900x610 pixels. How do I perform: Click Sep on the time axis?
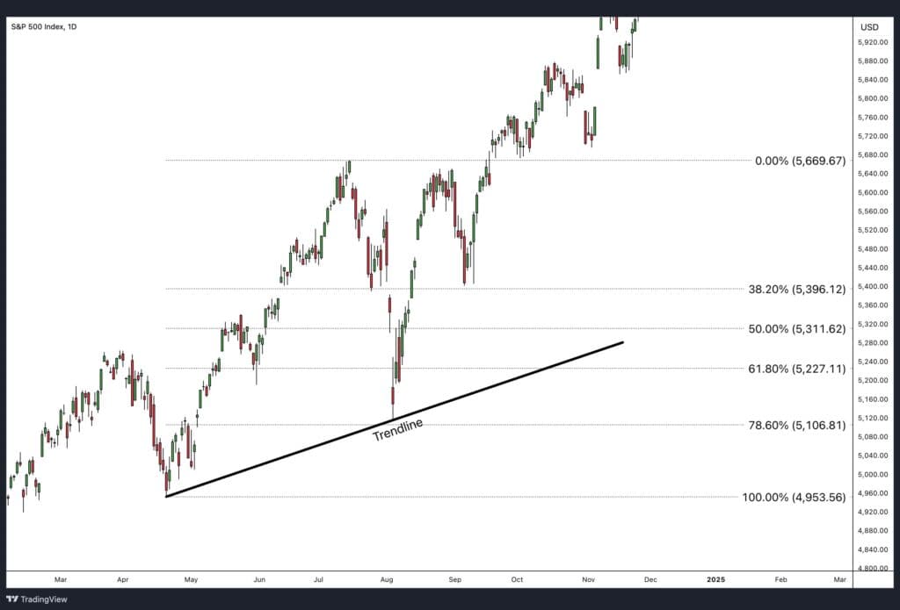tap(455, 579)
